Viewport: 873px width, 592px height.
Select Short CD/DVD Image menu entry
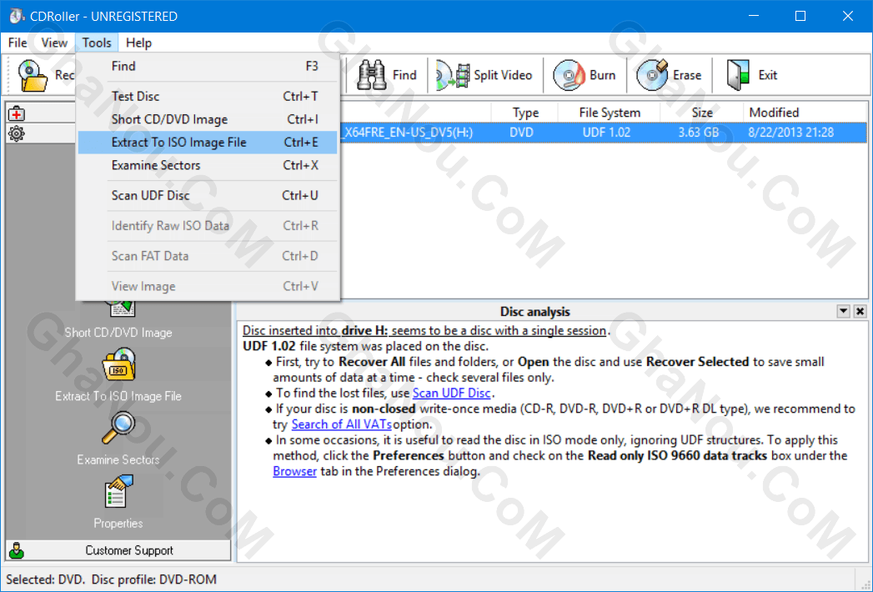pyautogui.click(x=208, y=119)
